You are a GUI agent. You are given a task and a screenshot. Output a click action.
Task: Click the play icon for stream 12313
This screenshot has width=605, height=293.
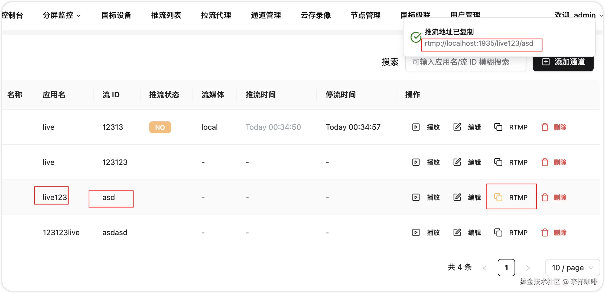pyautogui.click(x=416, y=127)
